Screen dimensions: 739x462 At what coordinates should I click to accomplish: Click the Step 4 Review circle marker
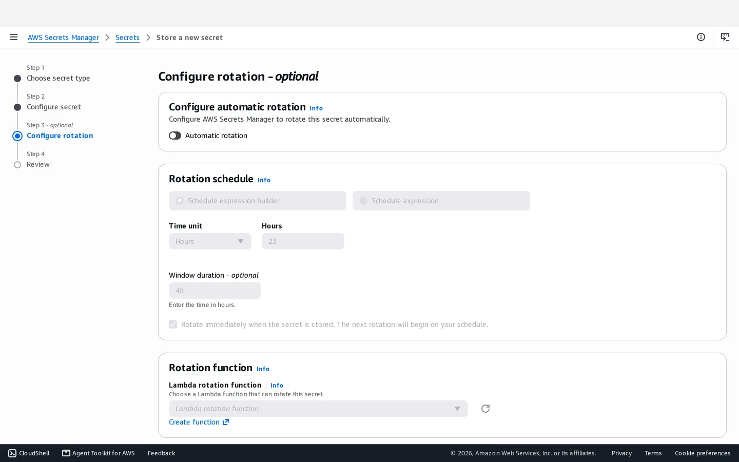click(17, 165)
